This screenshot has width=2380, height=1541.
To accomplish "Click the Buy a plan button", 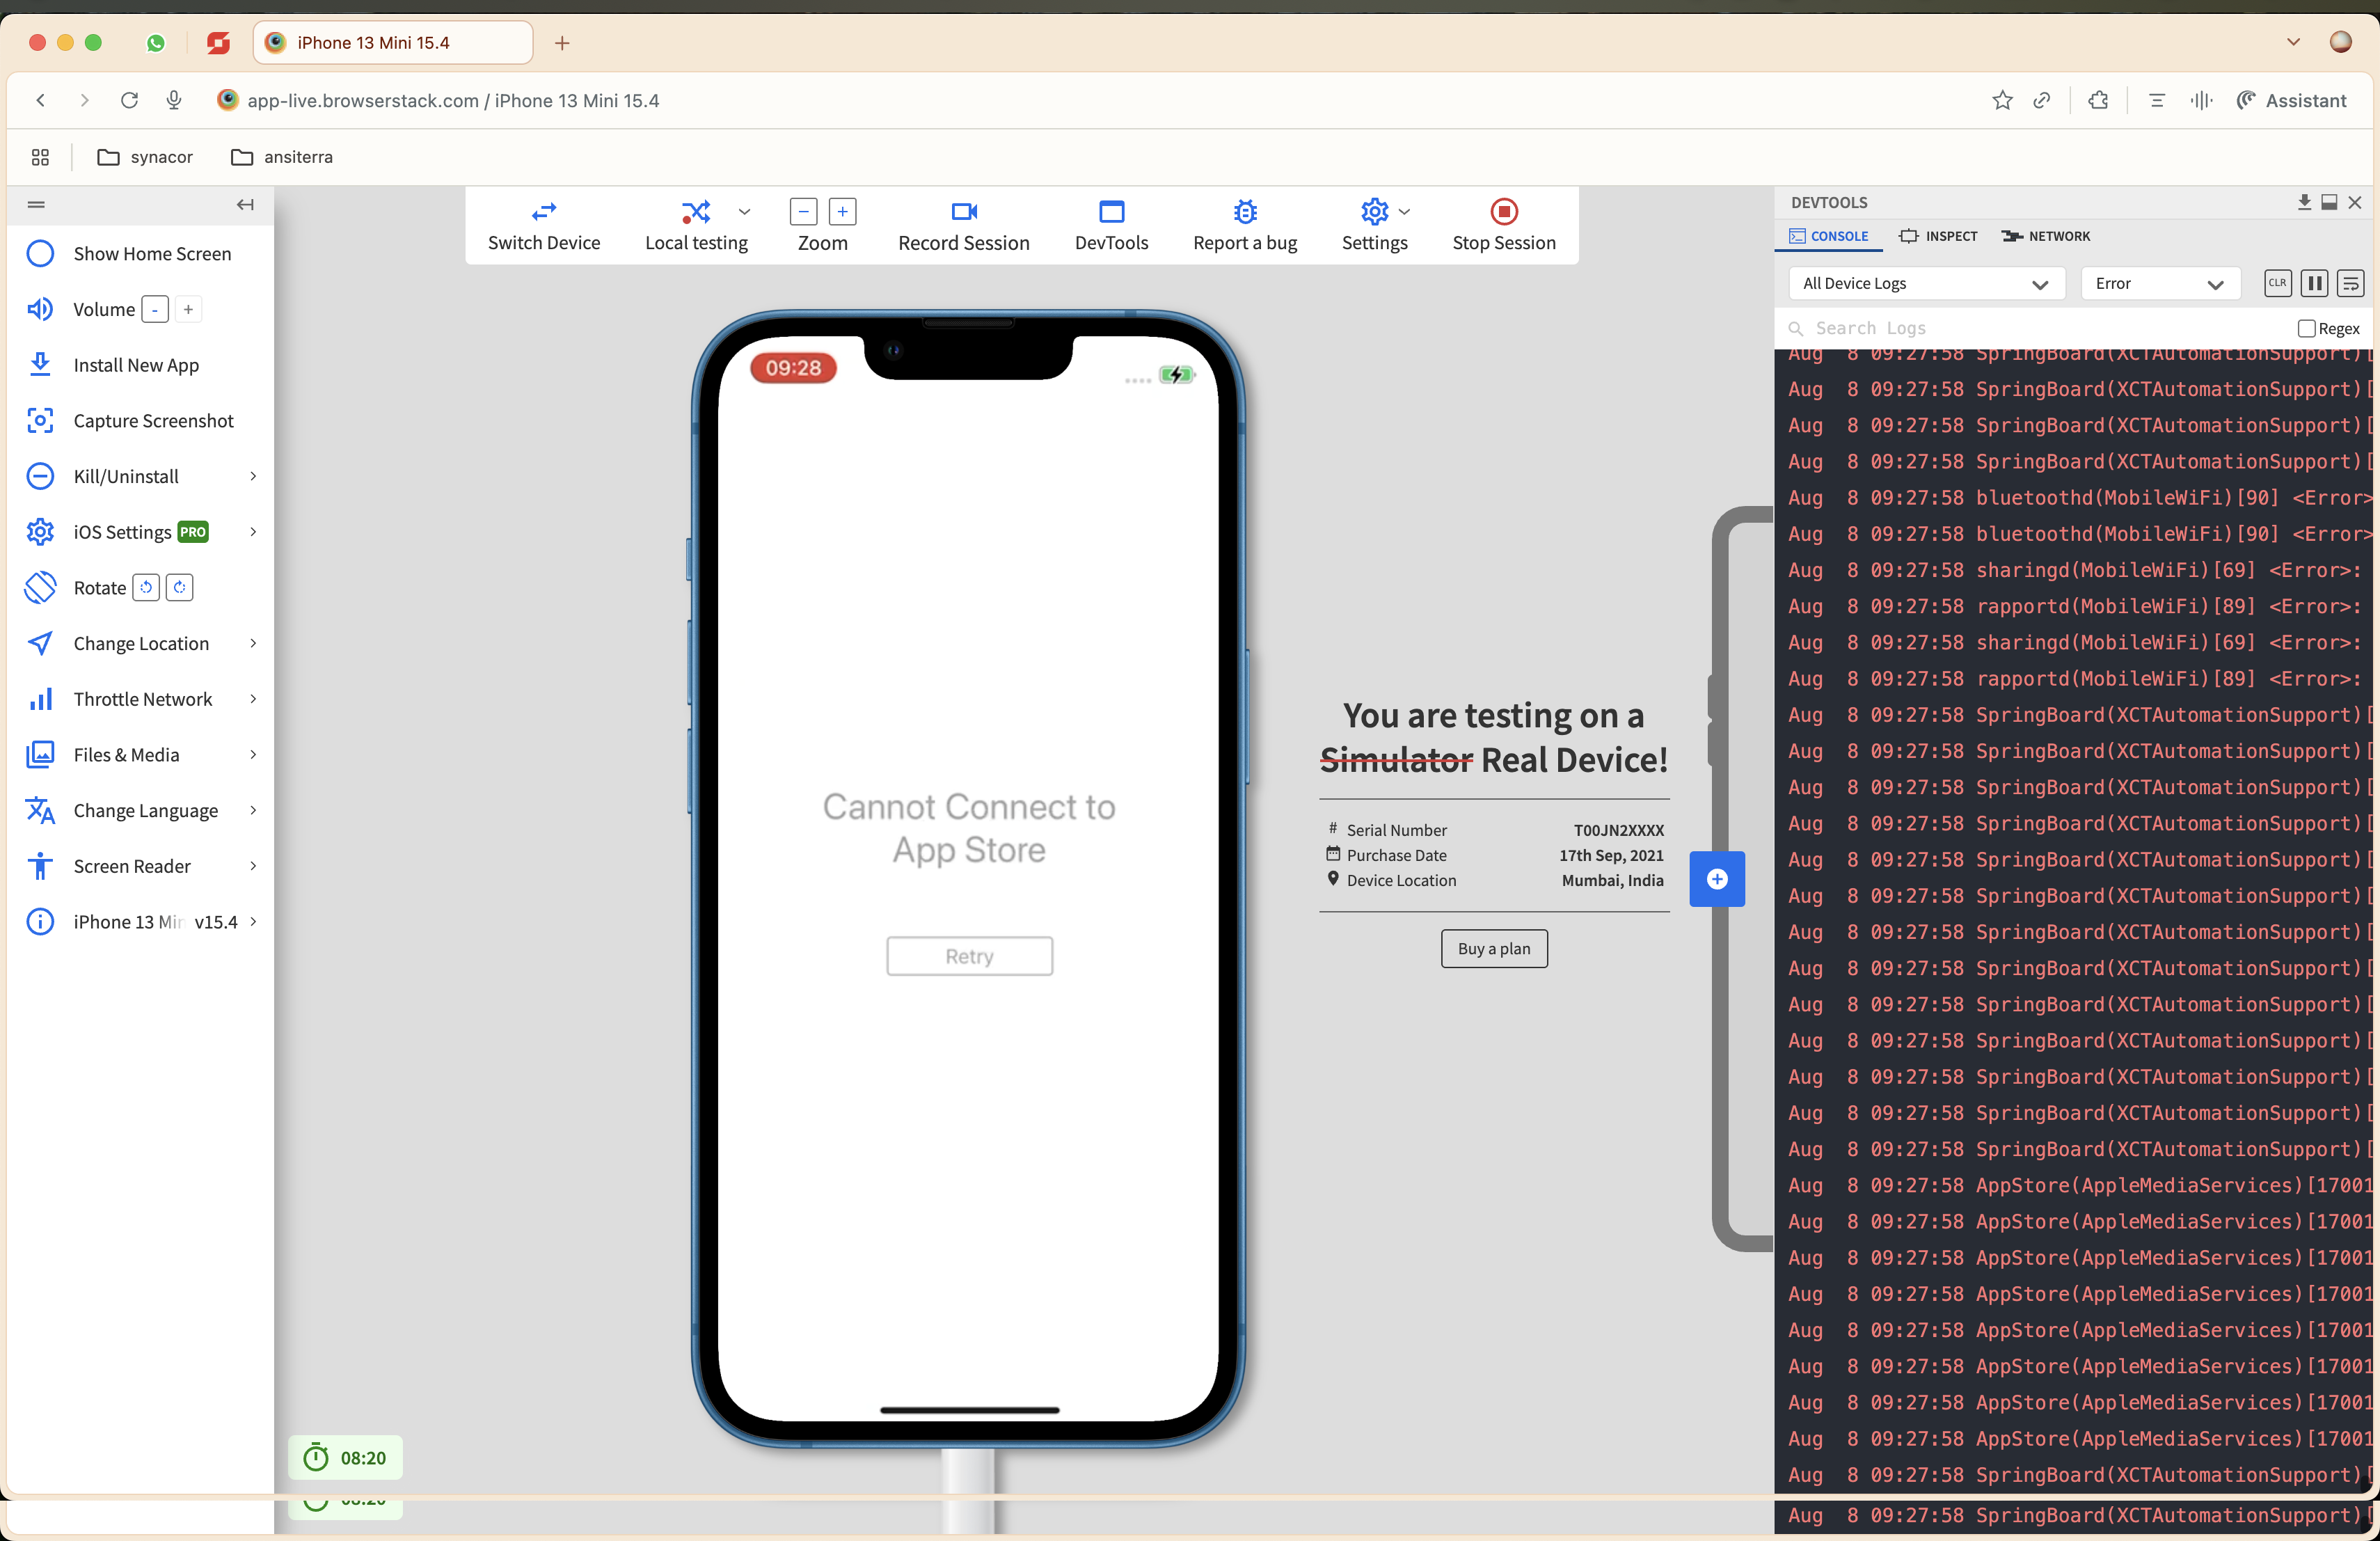I will coord(1493,949).
